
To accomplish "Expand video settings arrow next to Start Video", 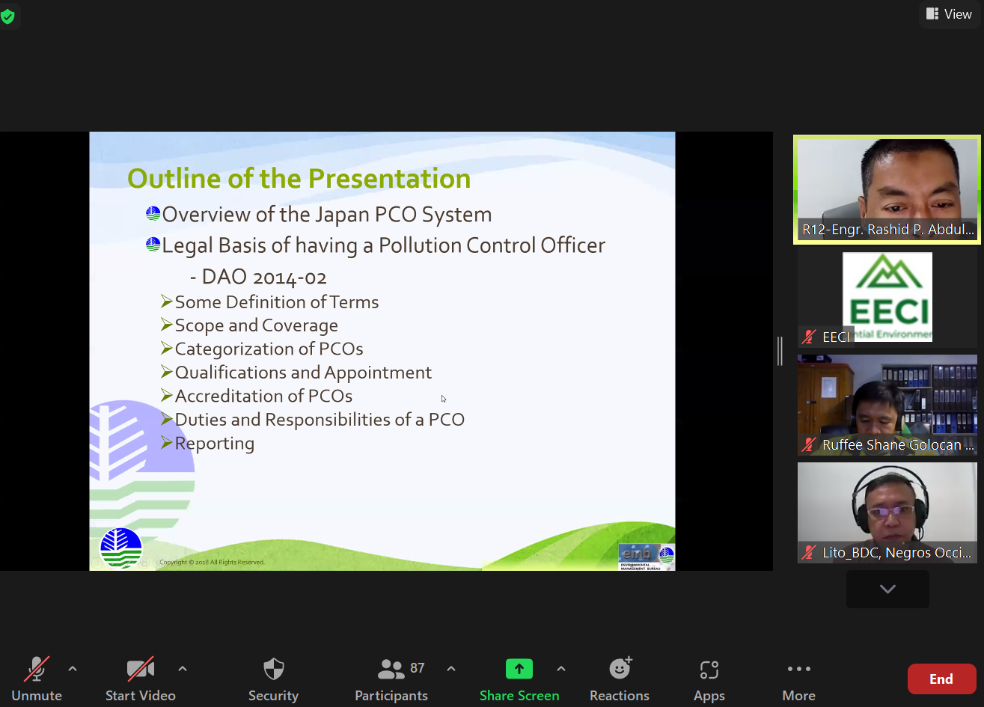I will tap(183, 669).
